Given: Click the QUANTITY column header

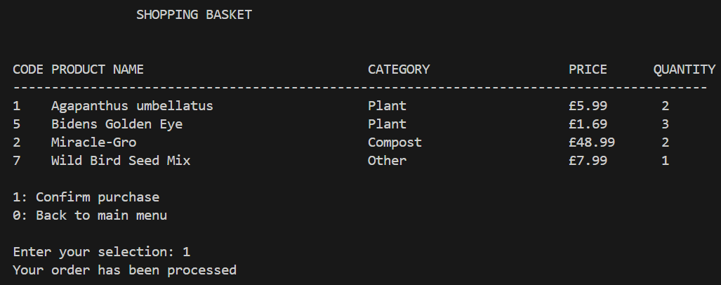Looking at the screenshot, I should tap(684, 69).
